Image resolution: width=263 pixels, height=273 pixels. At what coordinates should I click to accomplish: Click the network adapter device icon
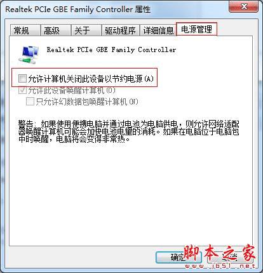[x=29, y=55]
